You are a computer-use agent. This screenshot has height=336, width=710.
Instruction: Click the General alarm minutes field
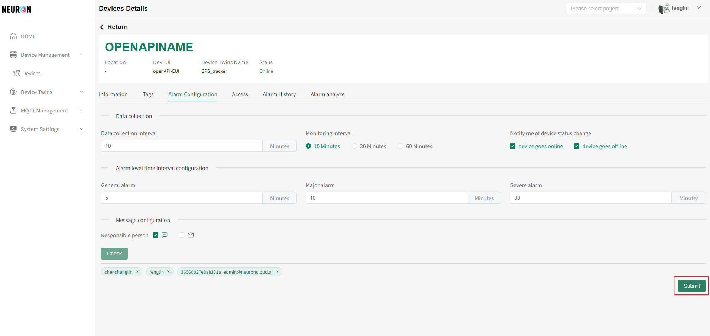[182, 198]
